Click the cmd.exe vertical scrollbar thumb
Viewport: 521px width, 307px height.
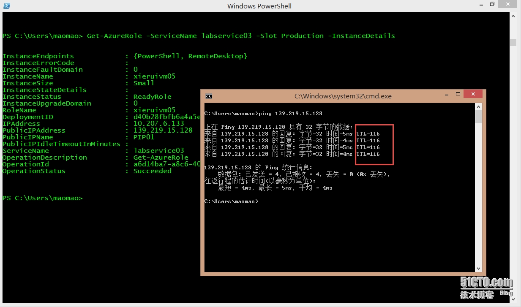478,117
